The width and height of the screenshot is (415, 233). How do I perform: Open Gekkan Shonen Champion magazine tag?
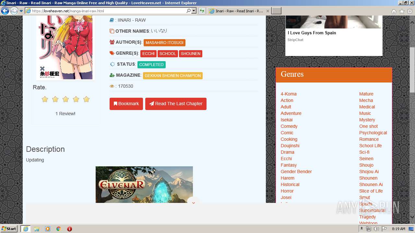[x=173, y=76]
